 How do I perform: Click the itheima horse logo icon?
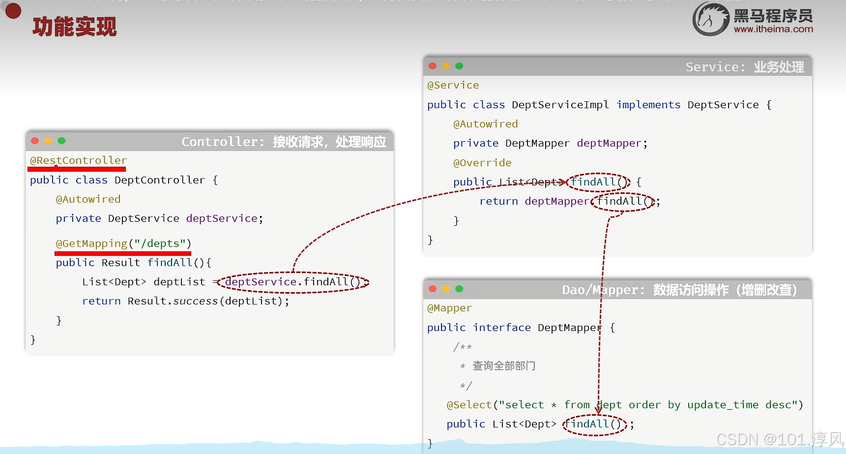[711, 19]
